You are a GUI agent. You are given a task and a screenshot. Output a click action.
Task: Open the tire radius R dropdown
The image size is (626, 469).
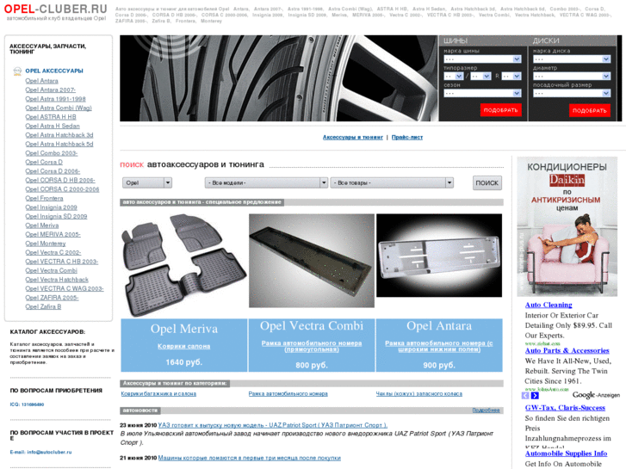511,77
